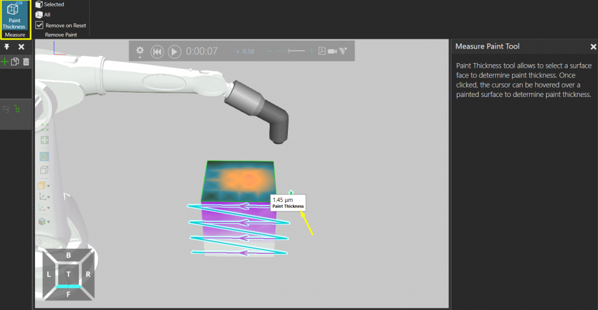Click the video camera record icon
Screen dimensions: 598x310
click(x=332, y=51)
